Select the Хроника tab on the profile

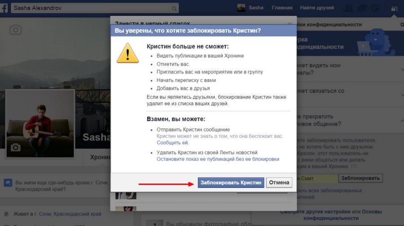[x=100, y=157]
